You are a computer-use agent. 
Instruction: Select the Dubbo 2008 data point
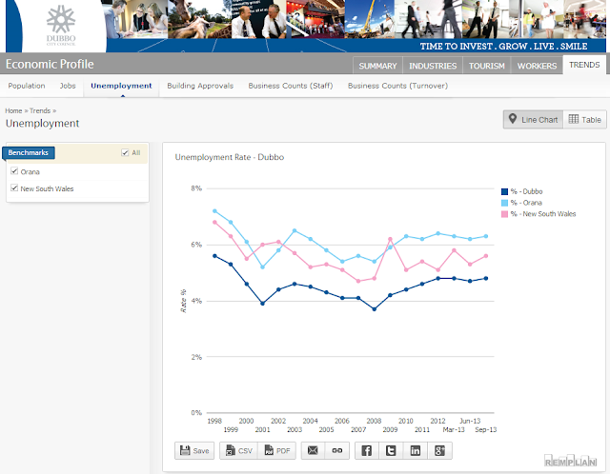click(x=375, y=309)
